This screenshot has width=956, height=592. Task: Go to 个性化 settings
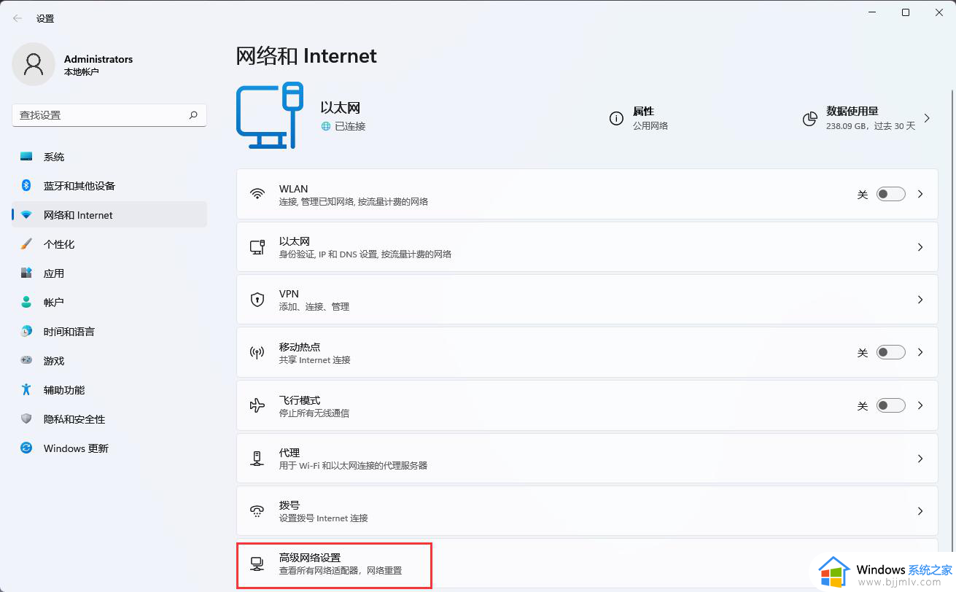click(x=109, y=244)
